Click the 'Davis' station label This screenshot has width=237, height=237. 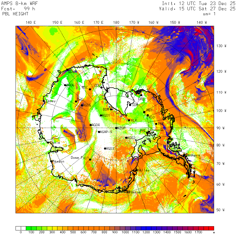click(x=55, y=143)
